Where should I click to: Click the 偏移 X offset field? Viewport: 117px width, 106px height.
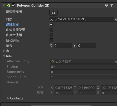(63, 46)
